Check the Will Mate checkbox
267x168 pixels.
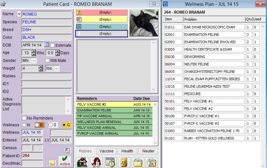tap(47, 61)
